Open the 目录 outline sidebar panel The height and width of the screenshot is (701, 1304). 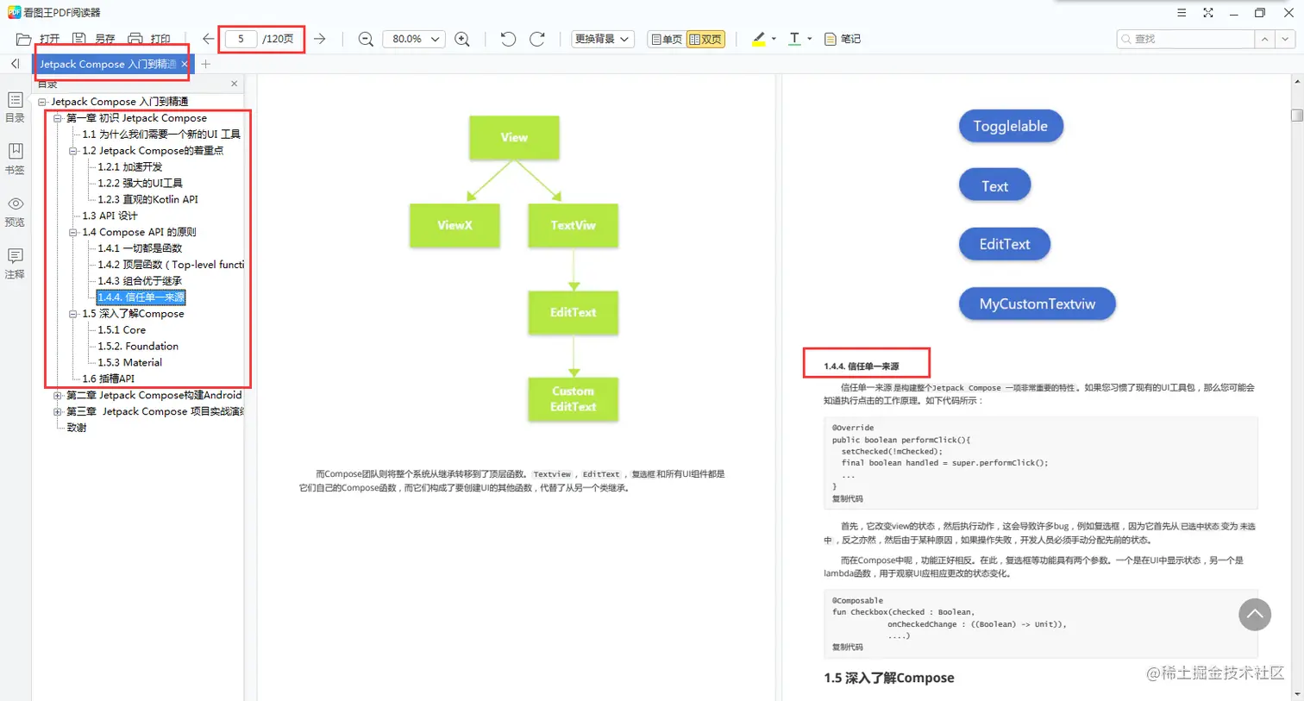(15, 107)
